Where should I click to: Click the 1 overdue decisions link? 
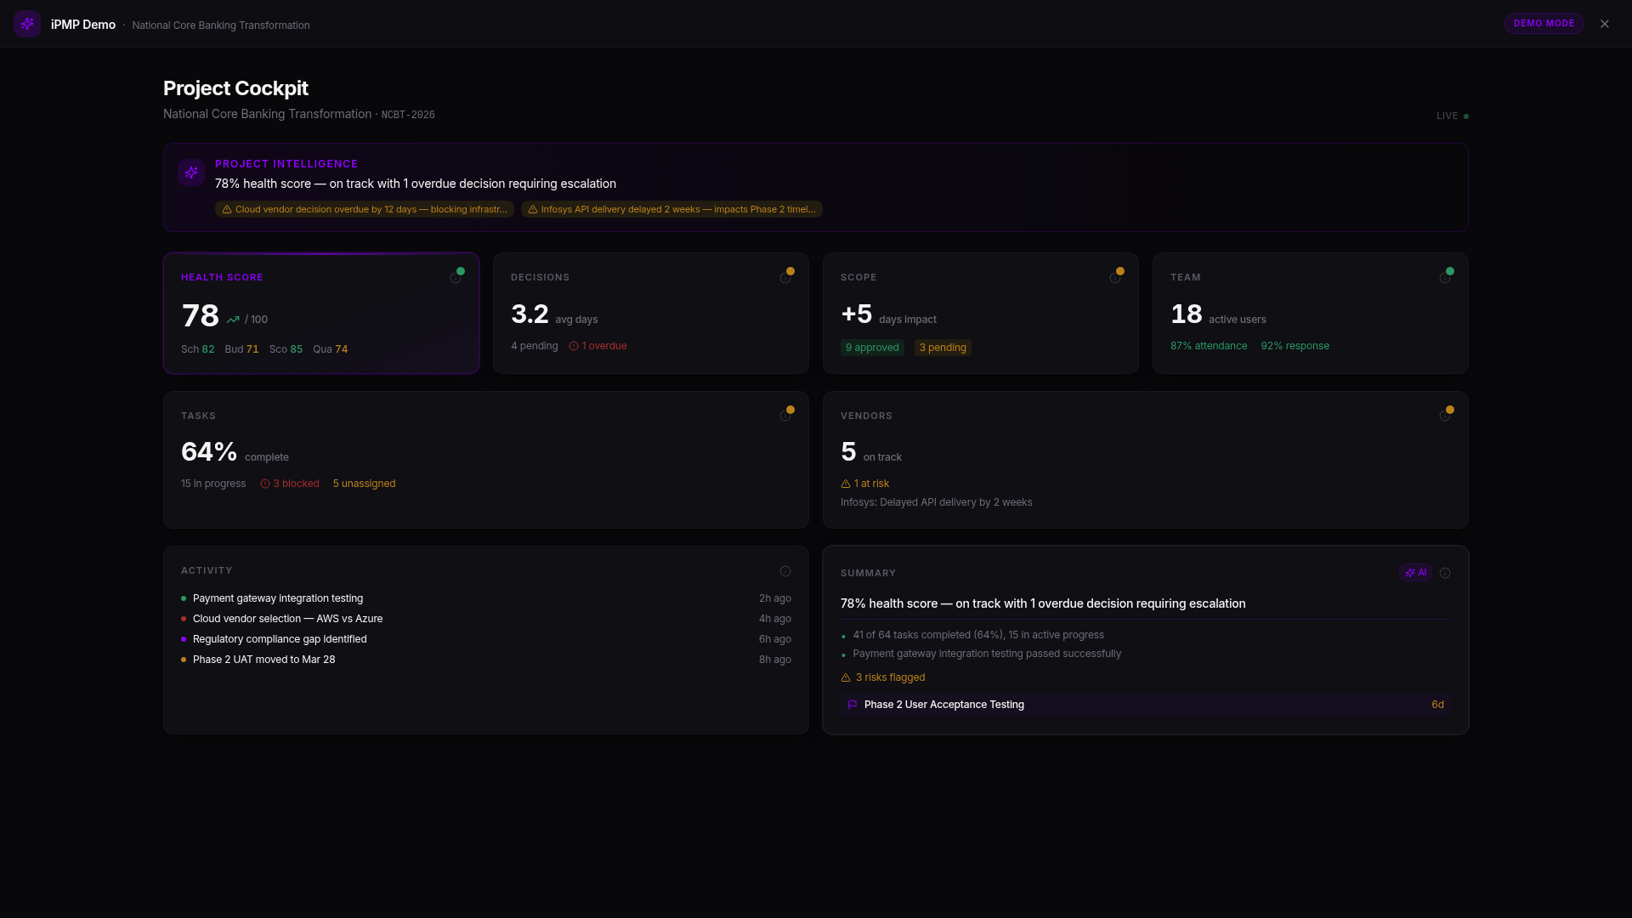click(x=598, y=346)
